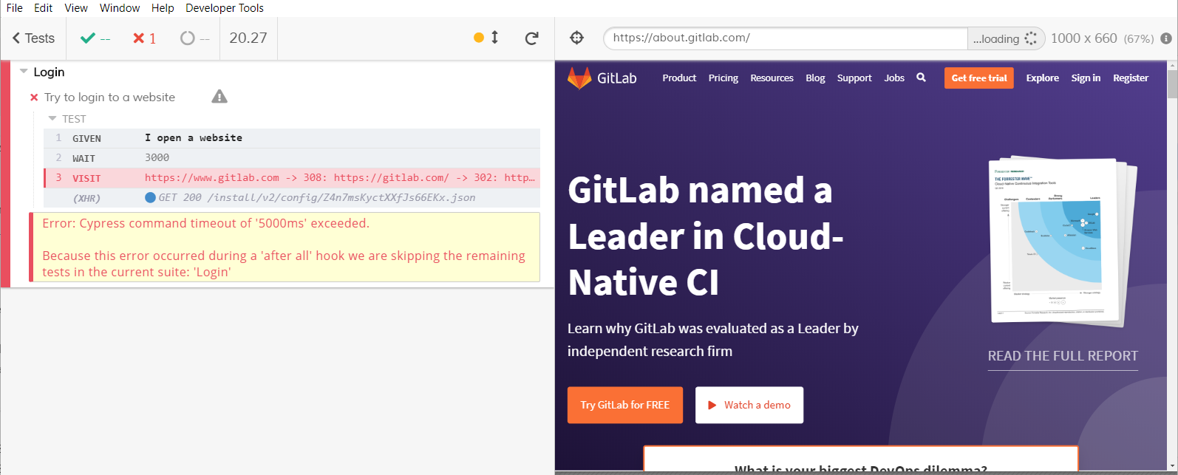Collapse the Login suite

24,72
